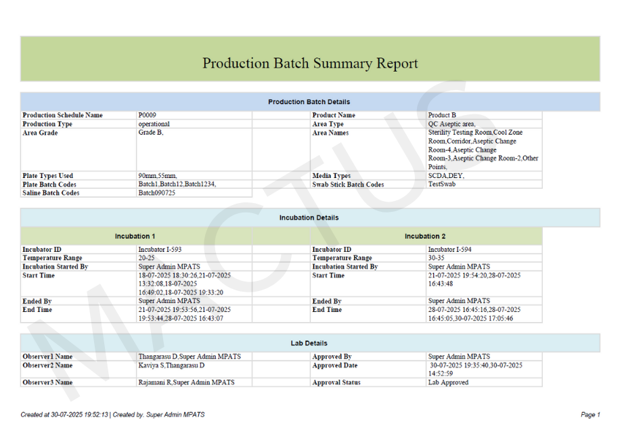Screen dimensions: 622x446
Task: Select the 30-35 temperature range value
Action: point(437,258)
